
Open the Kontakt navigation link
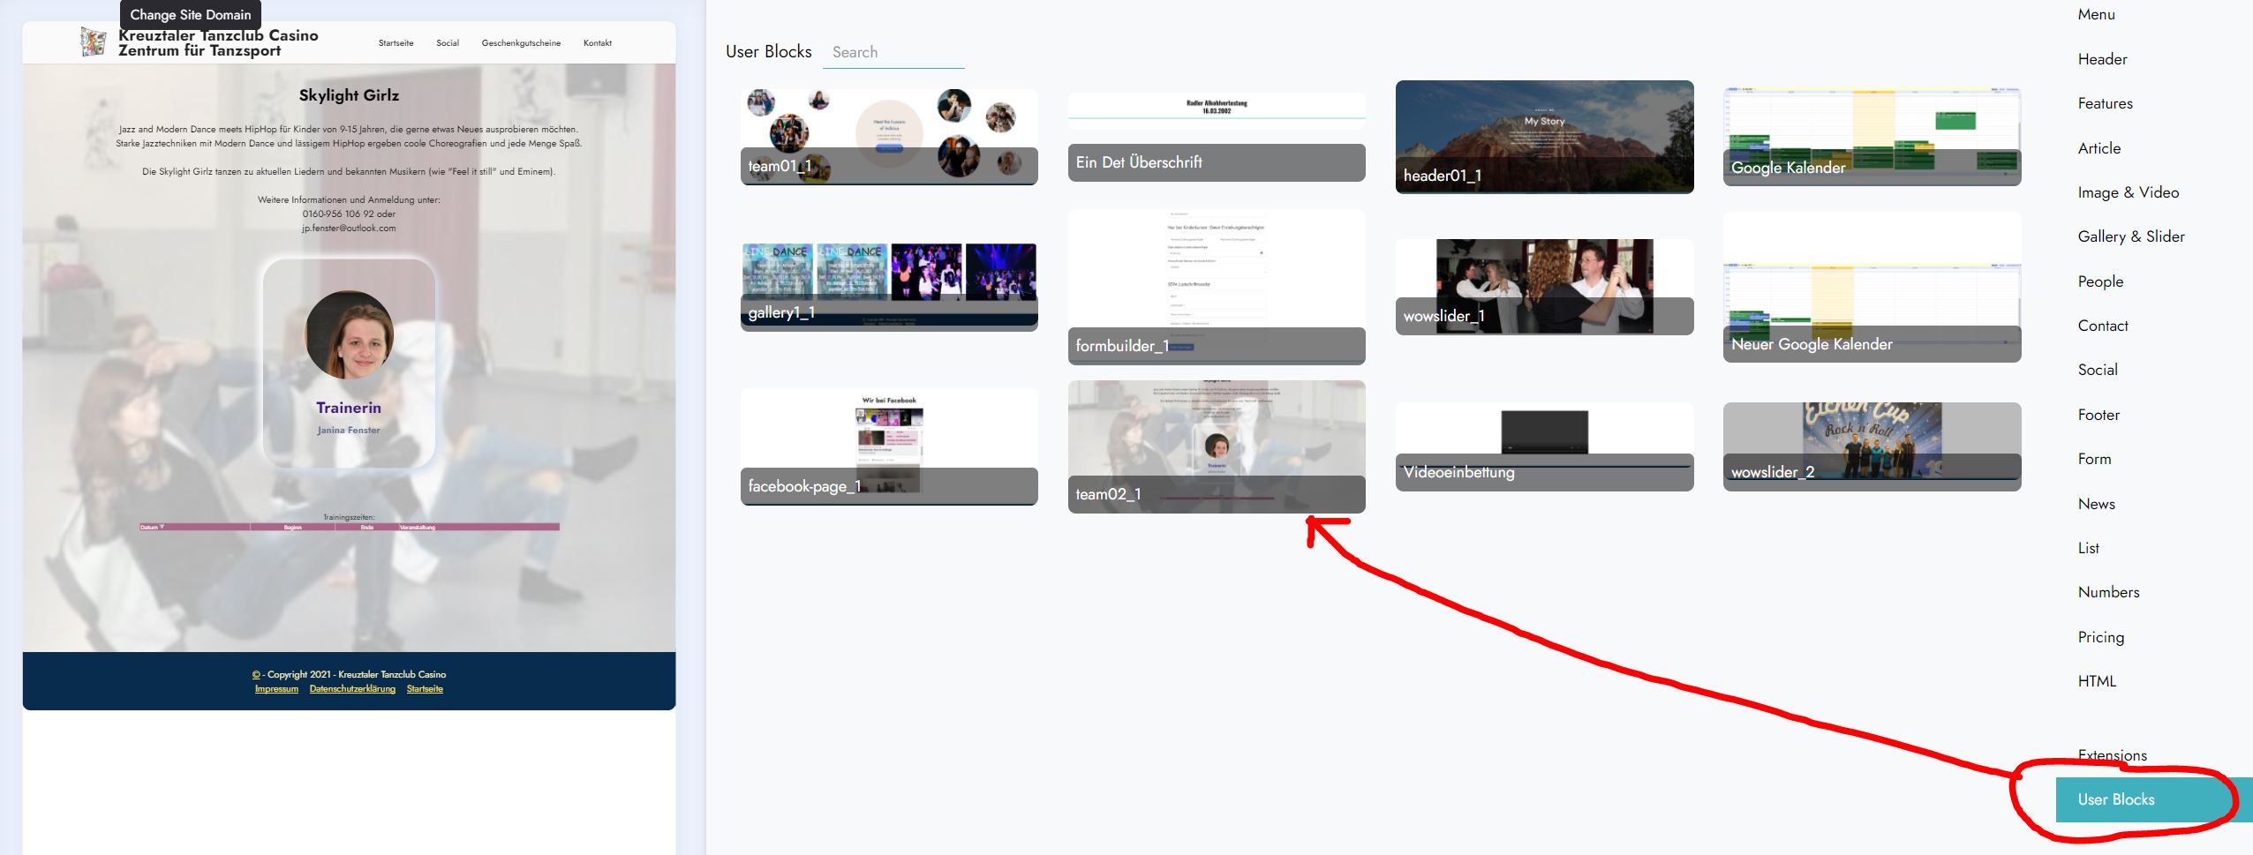click(x=598, y=42)
